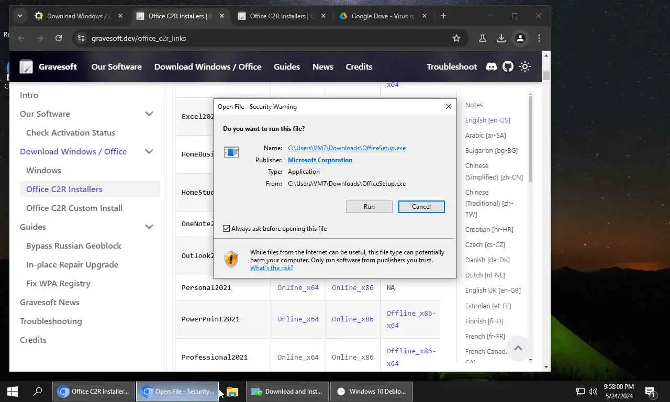Open Our Software in top navigation
This screenshot has height=402, width=670.
pyautogui.click(x=116, y=66)
